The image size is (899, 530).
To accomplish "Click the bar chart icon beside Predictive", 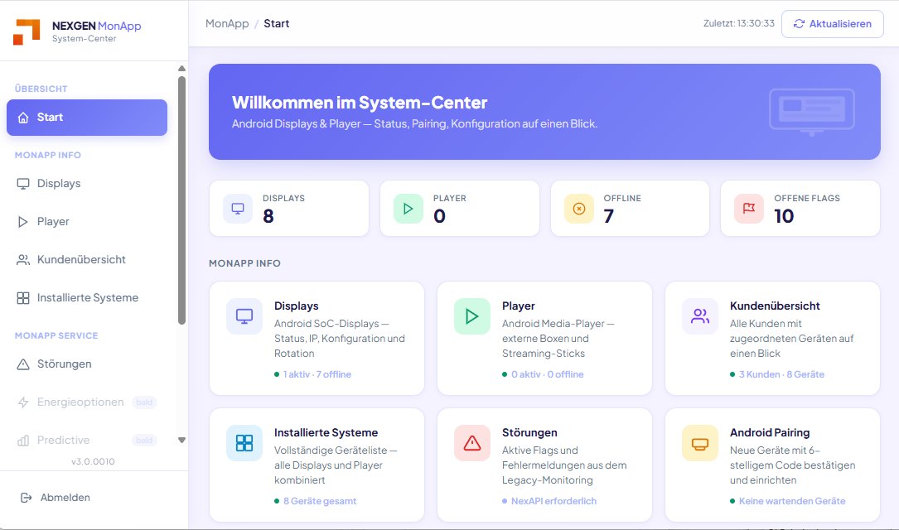I will coord(23,441).
